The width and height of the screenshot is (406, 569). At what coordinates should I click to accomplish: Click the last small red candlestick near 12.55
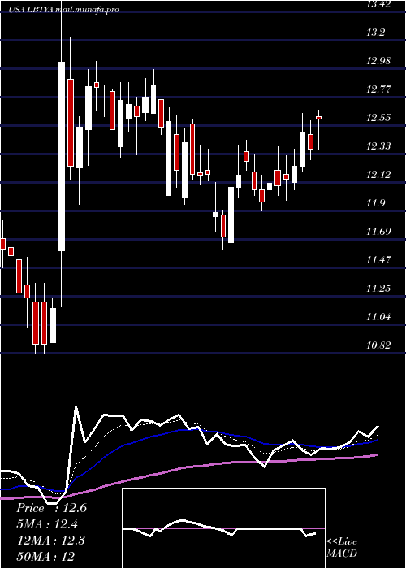(x=319, y=118)
